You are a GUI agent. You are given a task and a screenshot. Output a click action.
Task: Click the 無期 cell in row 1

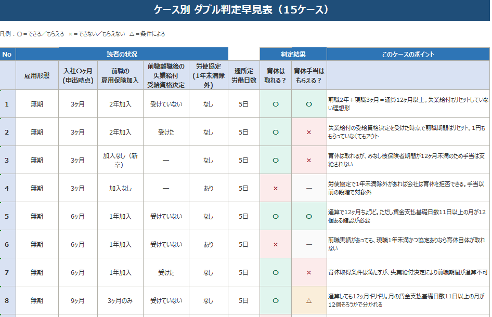click(37, 104)
